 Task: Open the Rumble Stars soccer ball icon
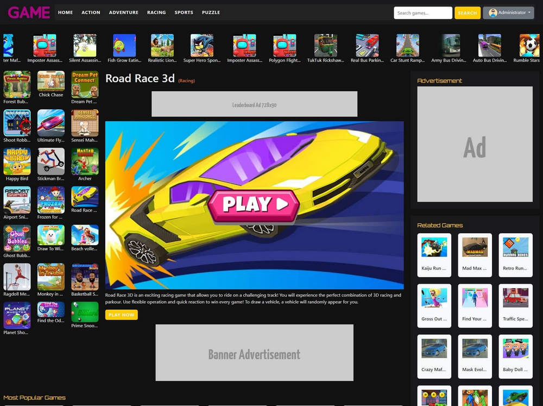[x=529, y=46]
